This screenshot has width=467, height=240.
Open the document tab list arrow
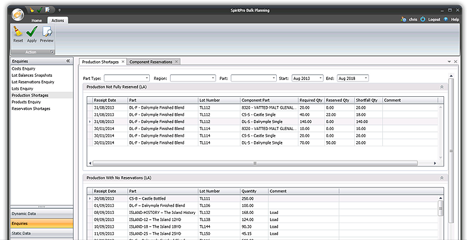[449, 62]
